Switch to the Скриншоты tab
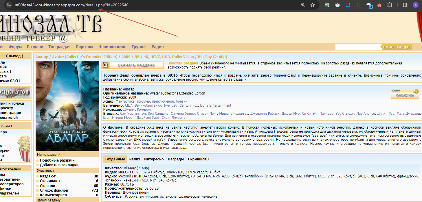 click(198, 159)
